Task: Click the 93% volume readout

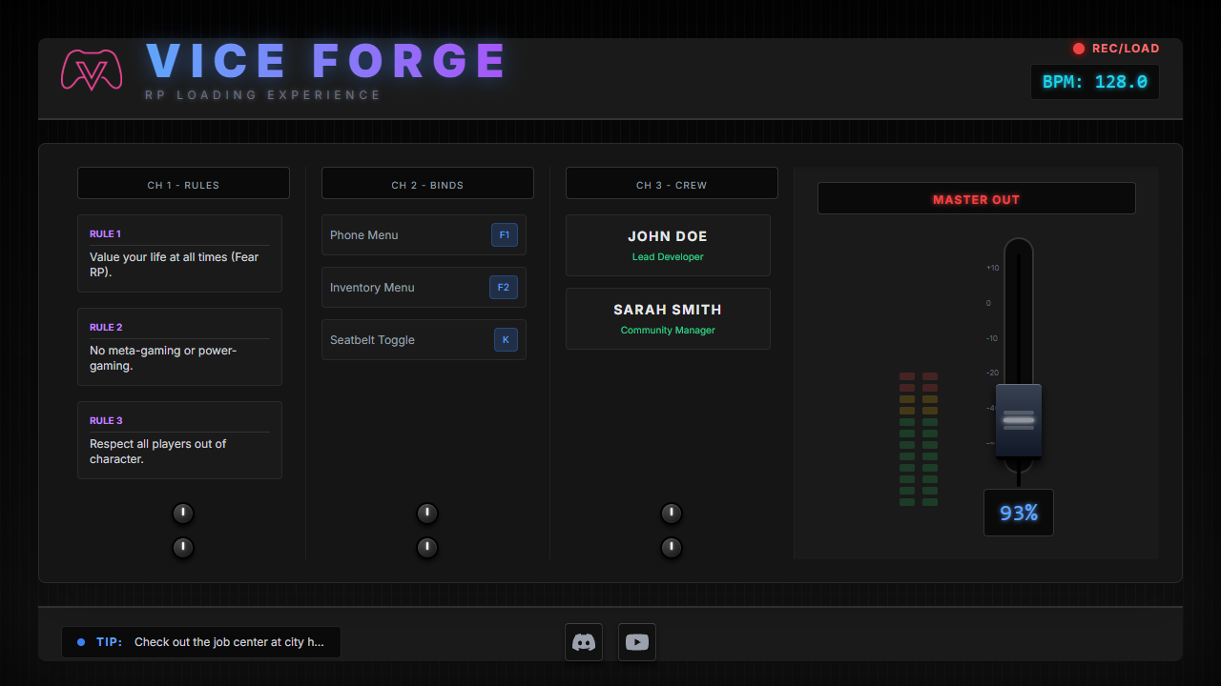Action: [x=1019, y=513]
